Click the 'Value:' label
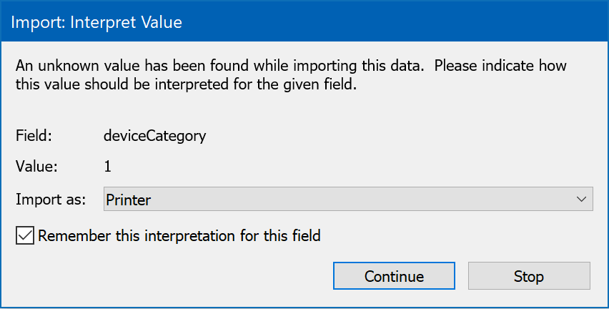 (36, 167)
